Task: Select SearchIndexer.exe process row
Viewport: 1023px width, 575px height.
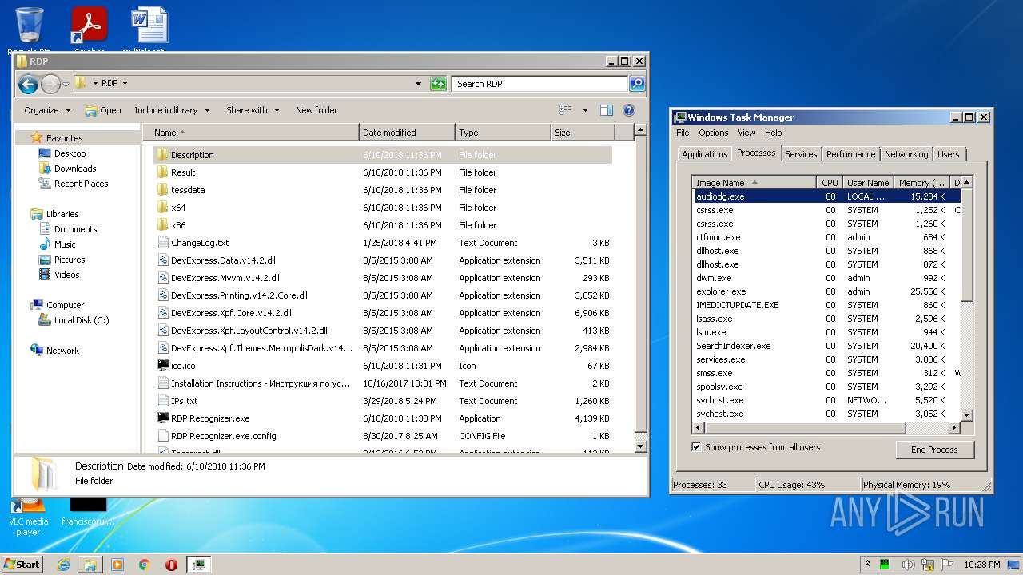Action: click(x=826, y=346)
